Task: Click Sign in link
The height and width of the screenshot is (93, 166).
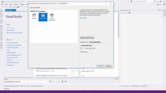Action: click(158, 5)
